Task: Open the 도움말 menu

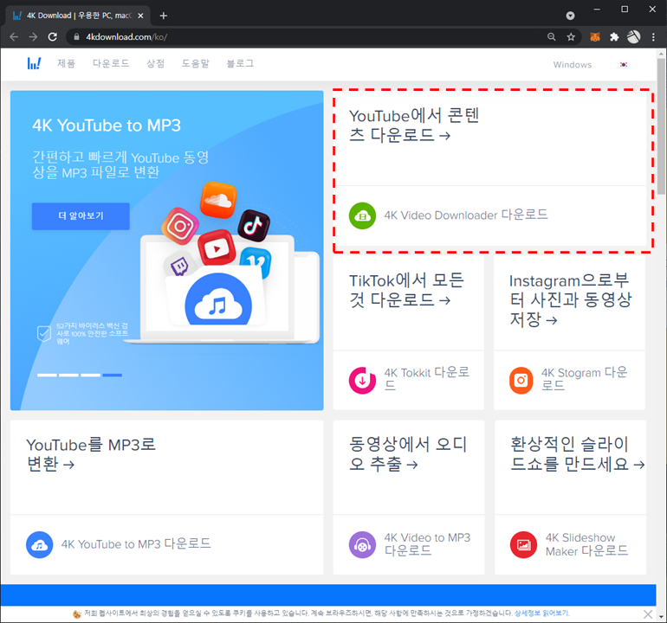Action: pos(196,63)
